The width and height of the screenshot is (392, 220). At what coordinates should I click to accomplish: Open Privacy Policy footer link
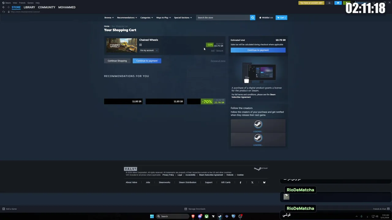[x=168, y=175]
